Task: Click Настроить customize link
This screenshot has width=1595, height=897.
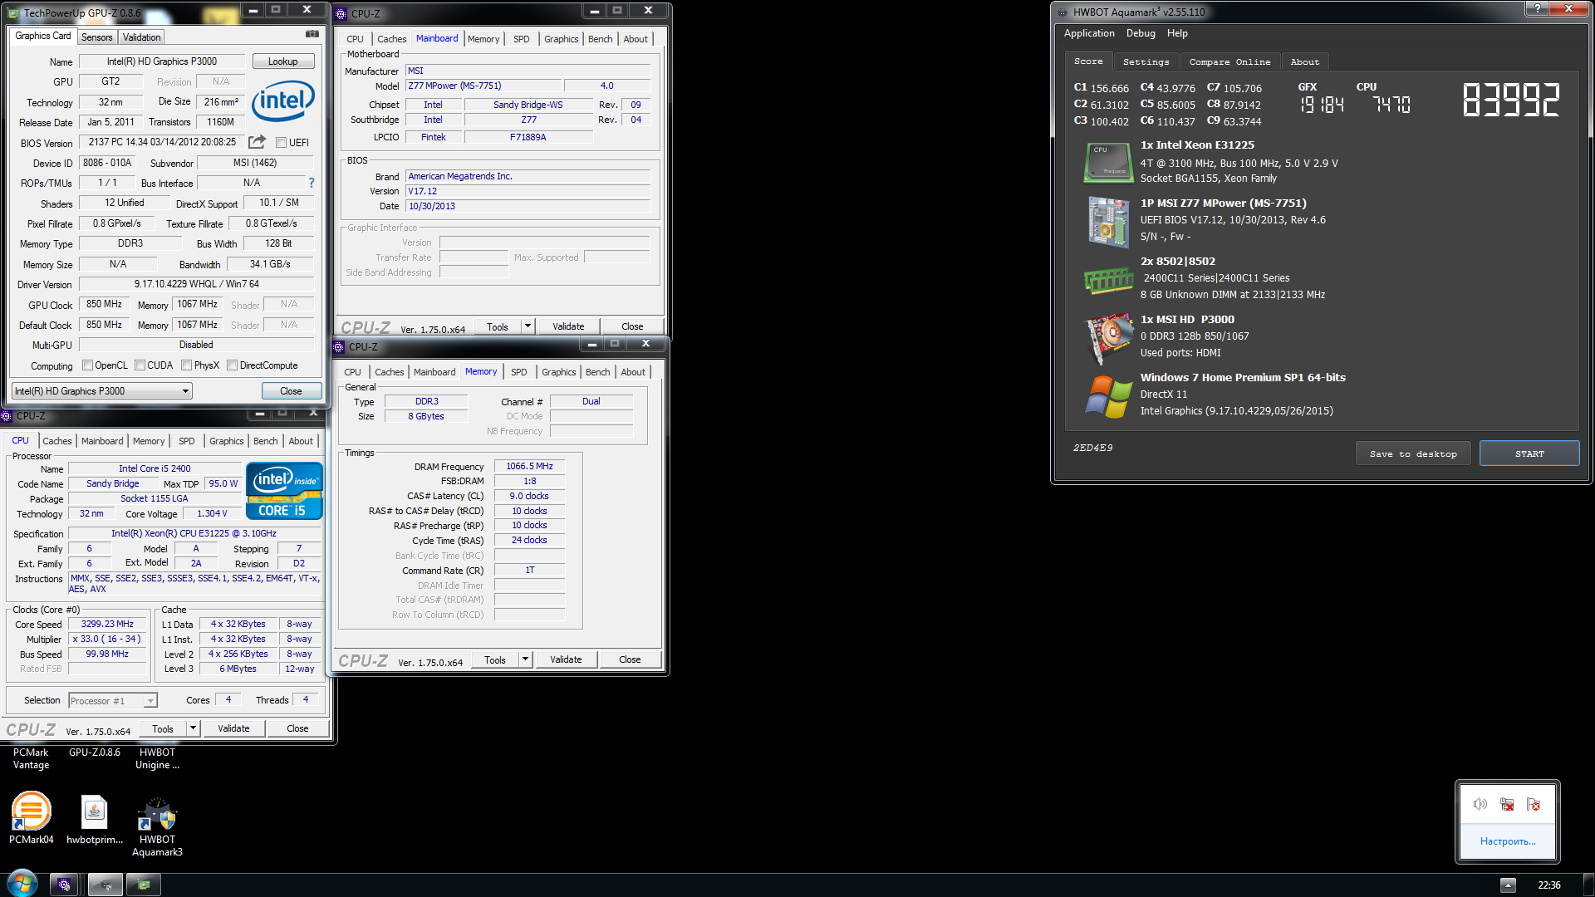Action: click(1508, 841)
